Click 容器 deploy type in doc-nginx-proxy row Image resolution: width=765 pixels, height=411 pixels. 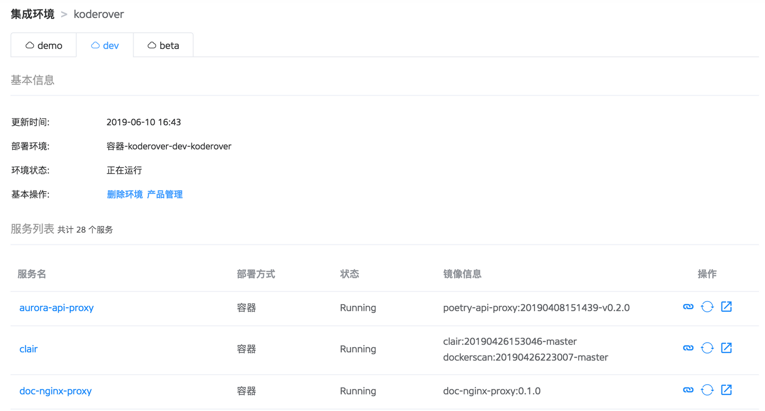point(246,391)
